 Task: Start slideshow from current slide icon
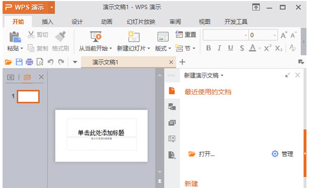[96, 36]
